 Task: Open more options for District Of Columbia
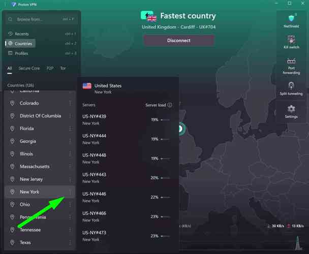(x=70, y=116)
